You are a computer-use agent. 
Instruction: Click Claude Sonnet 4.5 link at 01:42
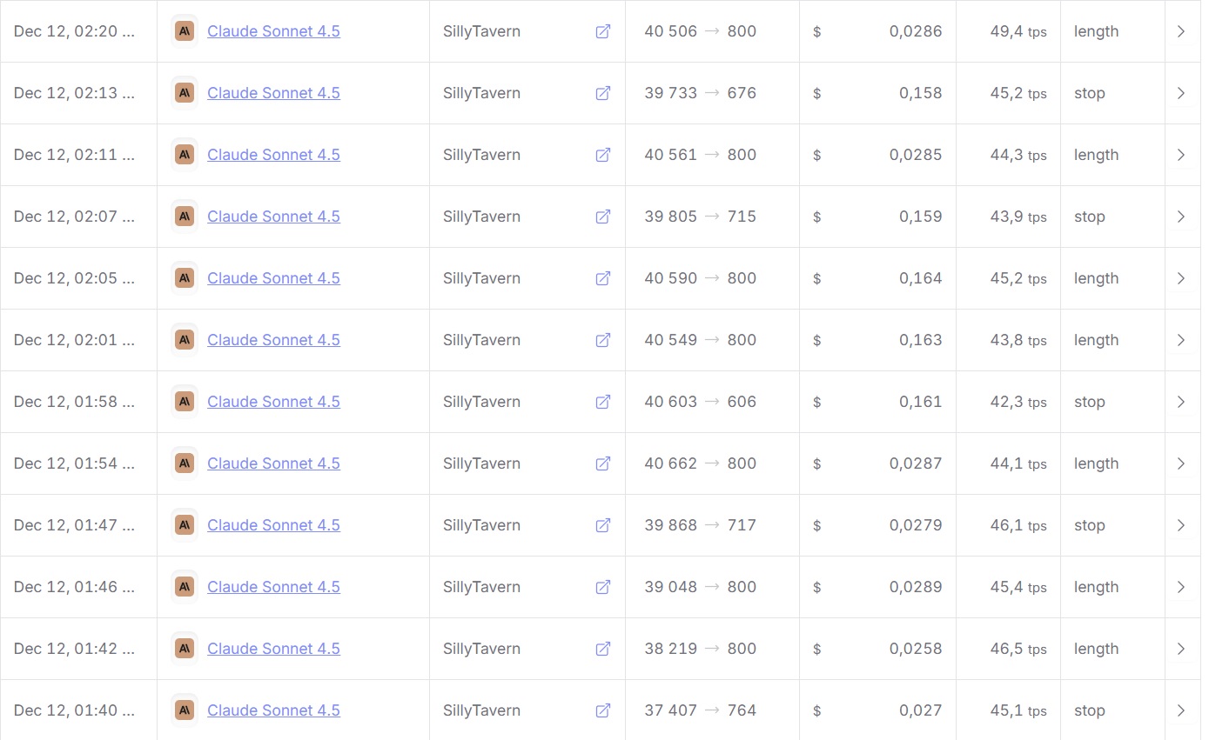tap(273, 649)
